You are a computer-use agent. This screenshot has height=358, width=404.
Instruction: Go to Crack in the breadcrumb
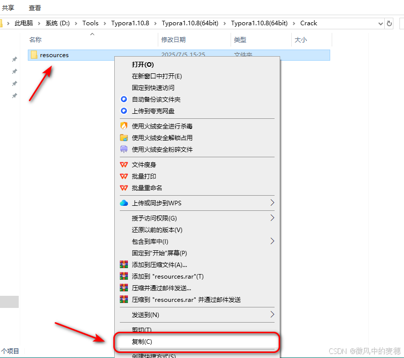tap(308, 23)
